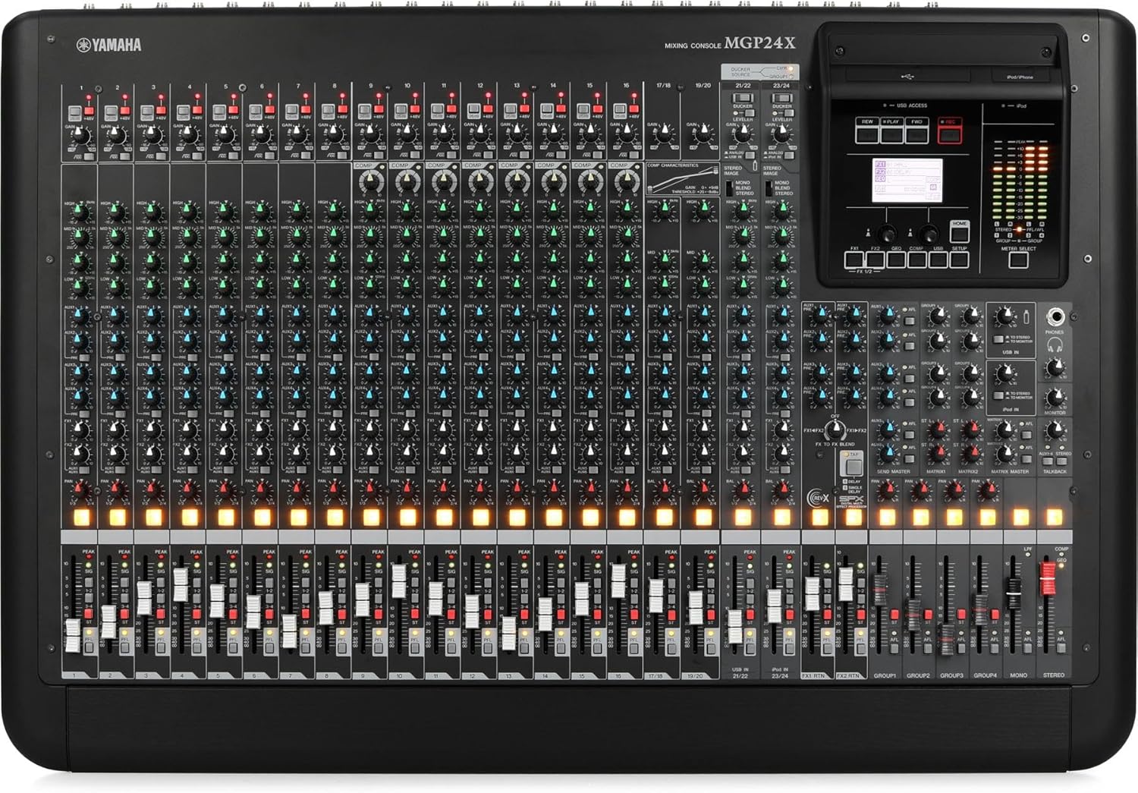Select the FX1 display button
This screenshot has height=793, width=1138.
854,260
